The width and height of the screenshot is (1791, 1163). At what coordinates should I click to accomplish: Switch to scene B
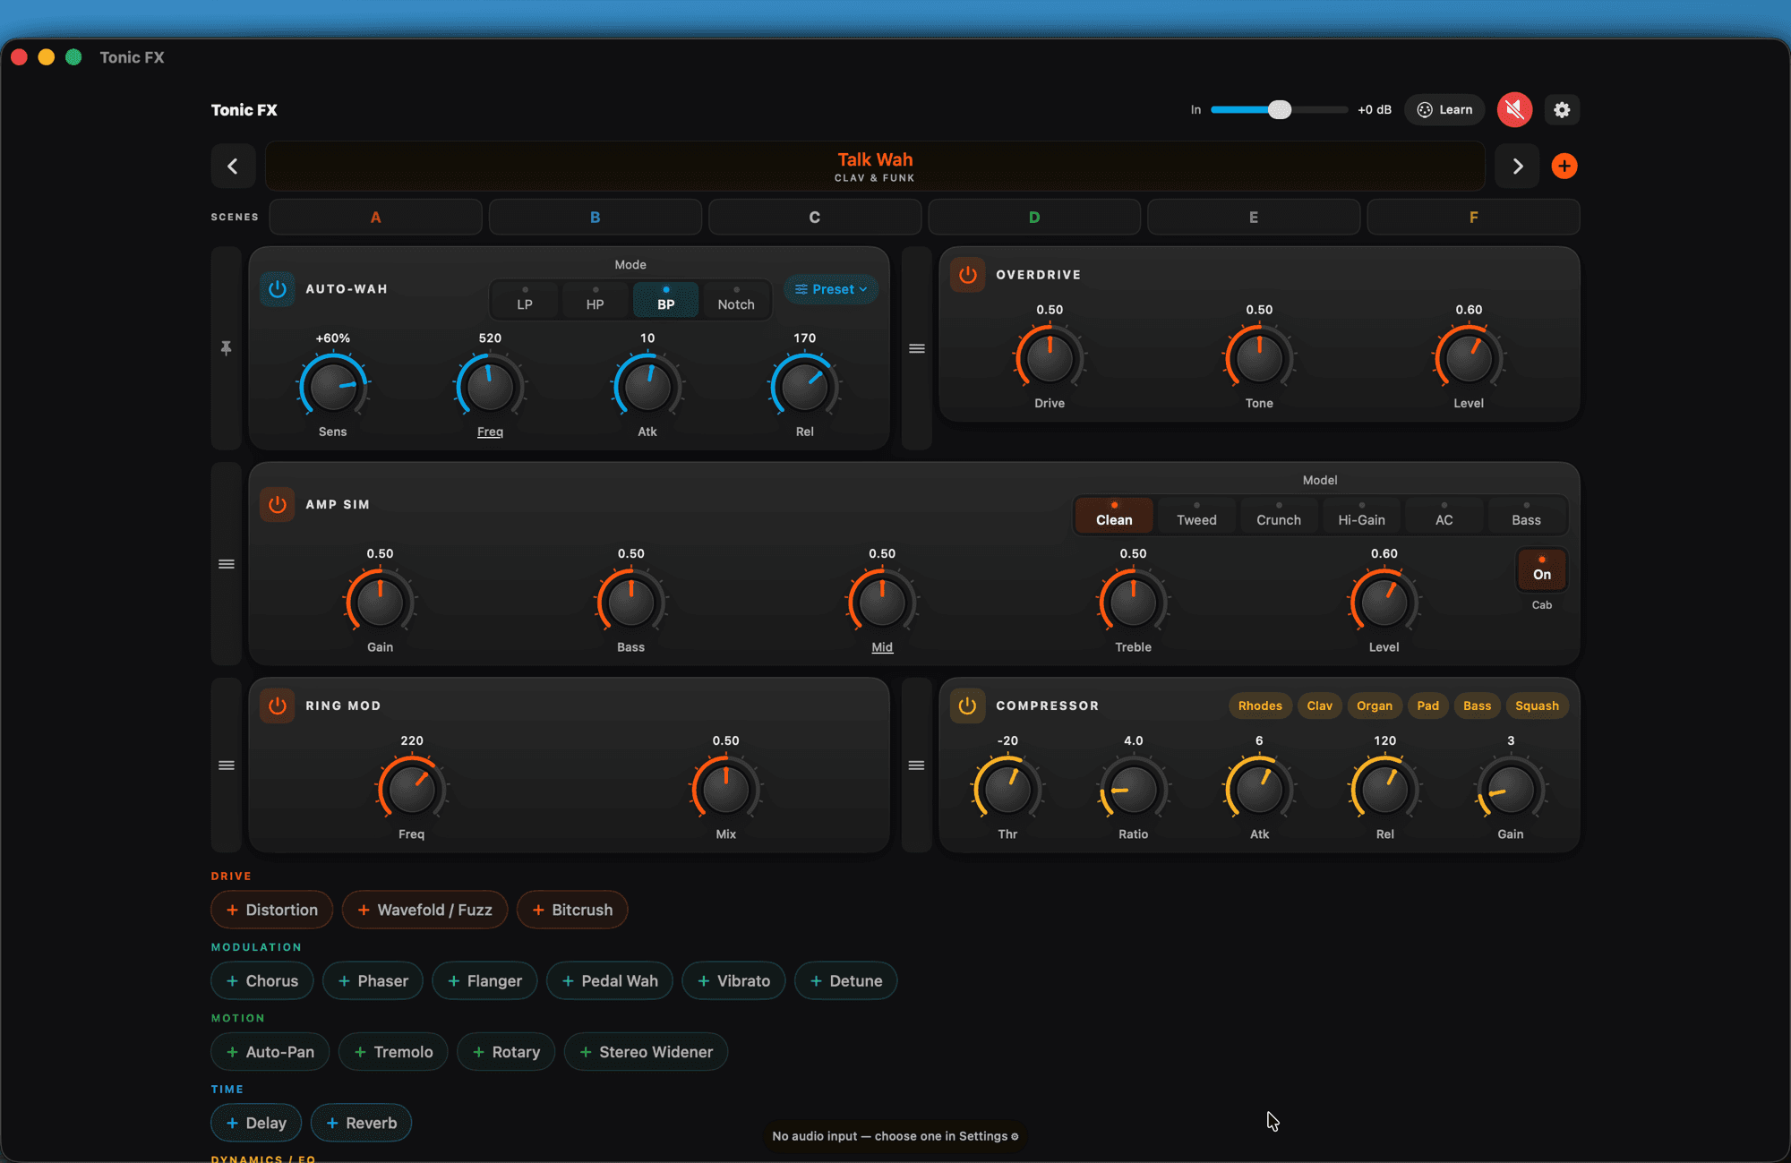(596, 218)
